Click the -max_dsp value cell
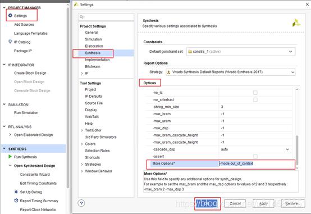Viewport: 311px width, 214px height. coord(255,128)
